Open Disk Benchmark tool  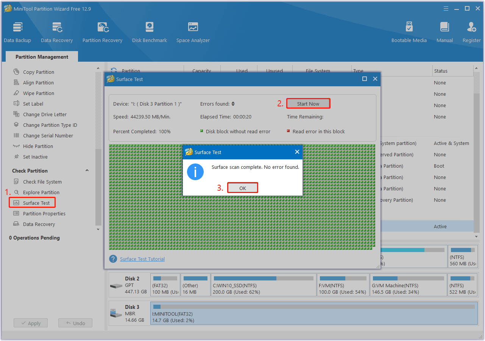150,33
